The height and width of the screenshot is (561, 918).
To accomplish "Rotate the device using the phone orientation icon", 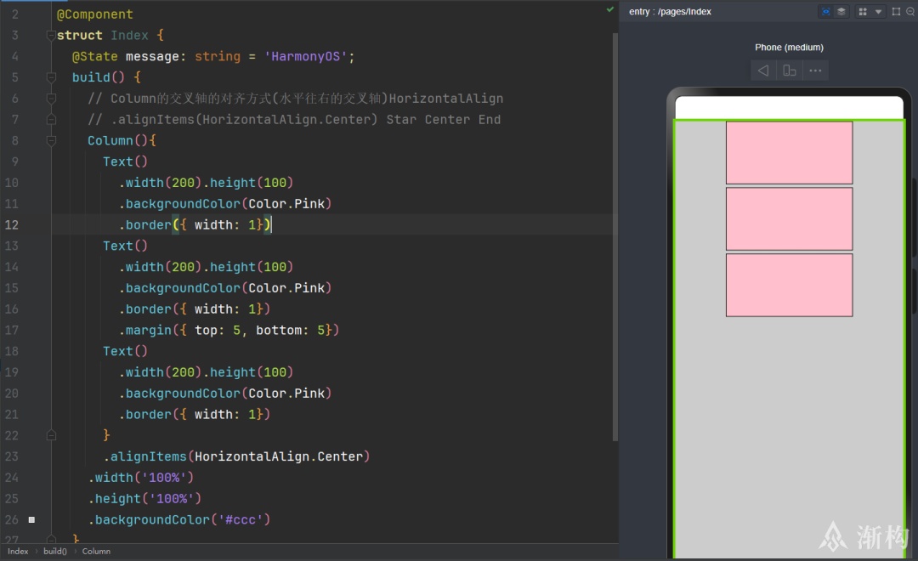I will tap(789, 71).
